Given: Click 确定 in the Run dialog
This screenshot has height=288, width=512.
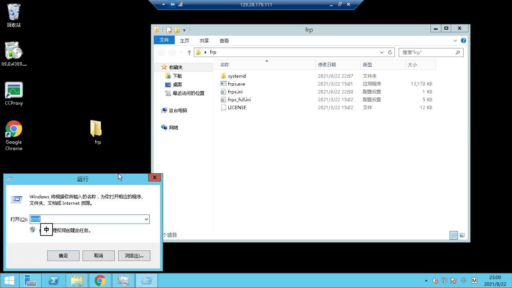Looking at the screenshot, I should pos(63,256).
